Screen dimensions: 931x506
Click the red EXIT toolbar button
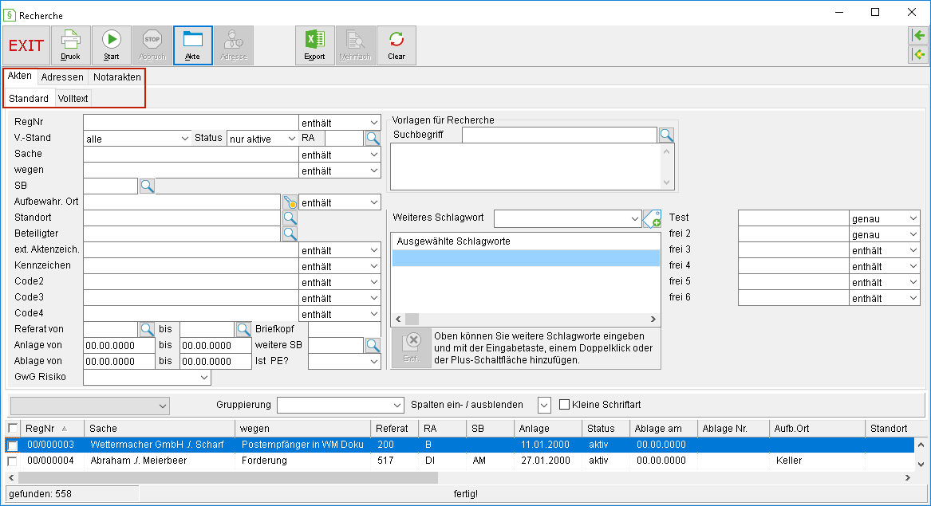tap(26, 45)
